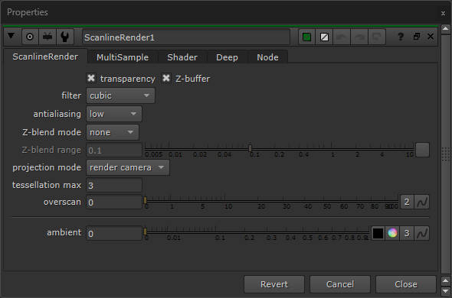The width and height of the screenshot is (452, 298).
Task: Open the wrench tool icon menu
Action: (65, 37)
